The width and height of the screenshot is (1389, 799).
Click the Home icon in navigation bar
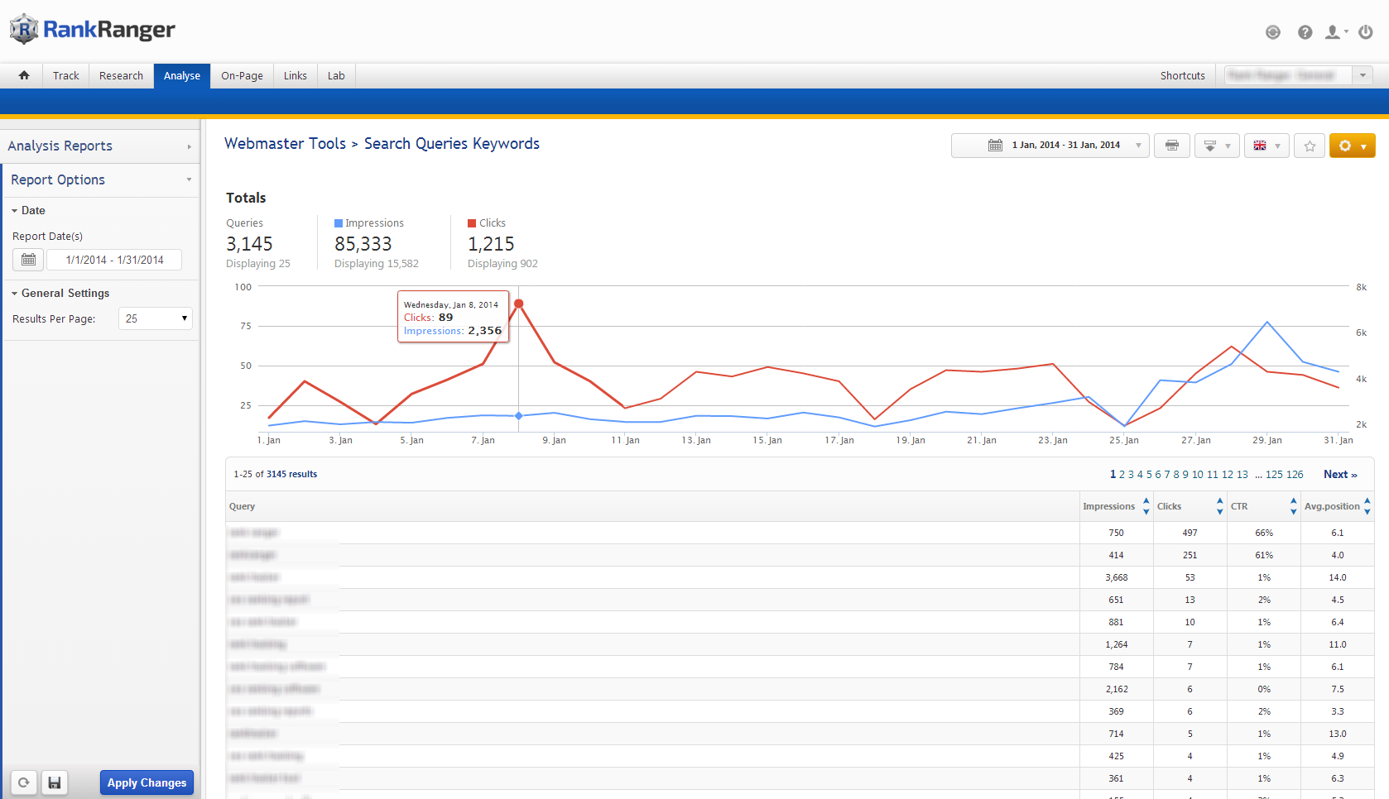[x=24, y=75]
